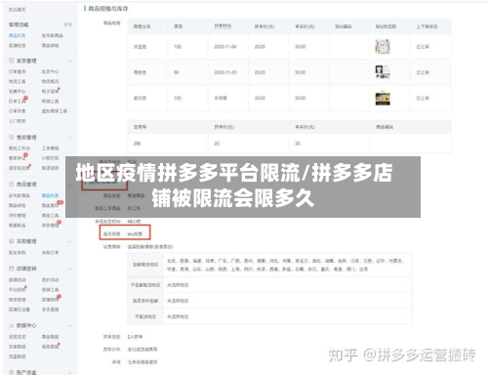This screenshot has width=488, height=375.
Task: Open 批发采购 in sidebar
Action: 17,253
